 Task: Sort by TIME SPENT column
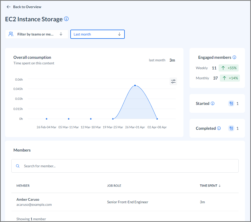(210, 186)
